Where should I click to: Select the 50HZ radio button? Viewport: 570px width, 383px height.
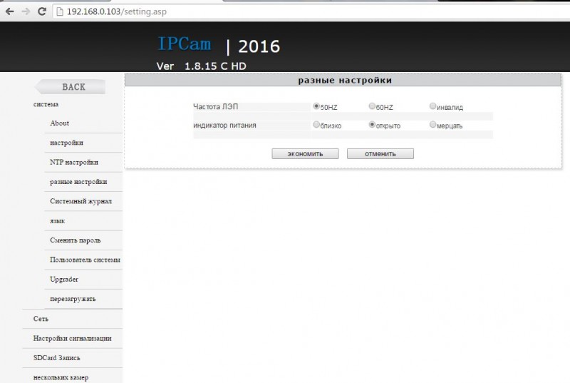(x=316, y=106)
